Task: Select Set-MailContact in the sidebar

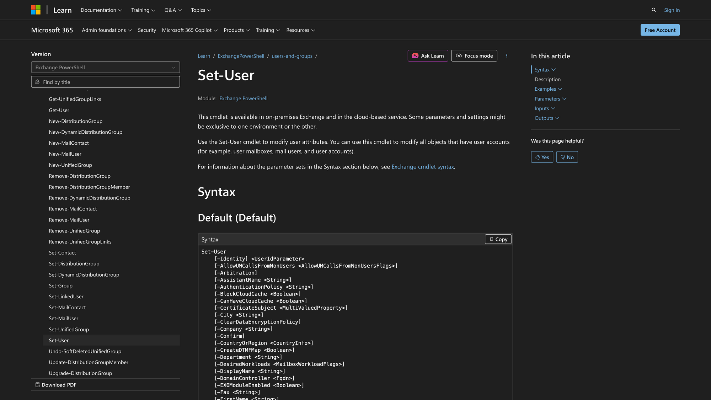Action: tap(67, 307)
